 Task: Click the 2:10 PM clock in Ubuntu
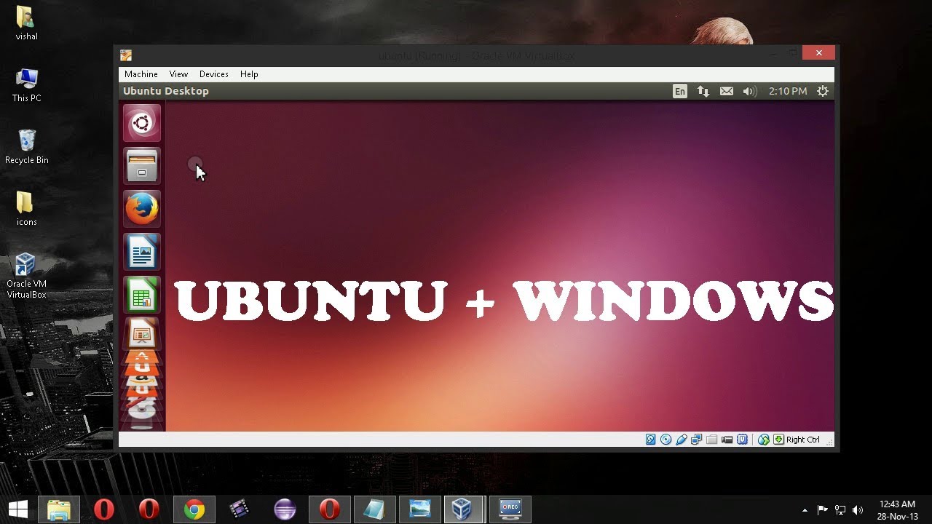point(788,91)
